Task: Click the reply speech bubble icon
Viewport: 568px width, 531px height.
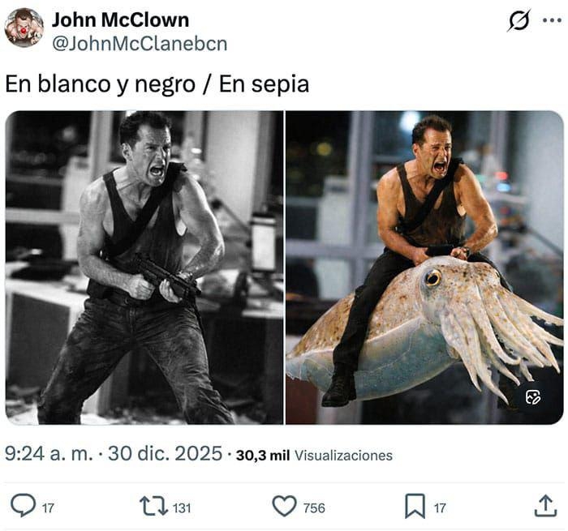Action: [24, 506]
